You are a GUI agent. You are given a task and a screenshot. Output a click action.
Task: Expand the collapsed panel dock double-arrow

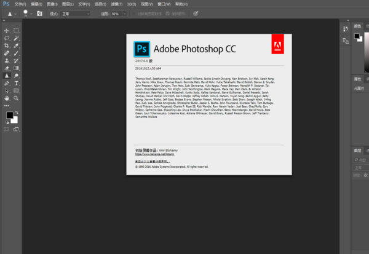point(348,20)
